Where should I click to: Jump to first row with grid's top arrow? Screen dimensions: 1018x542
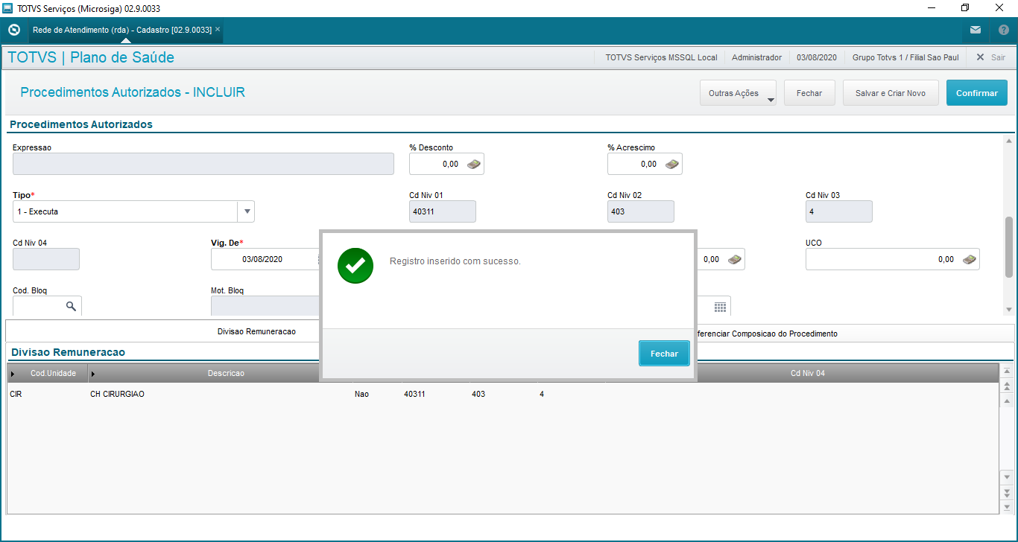(1007, 371)
